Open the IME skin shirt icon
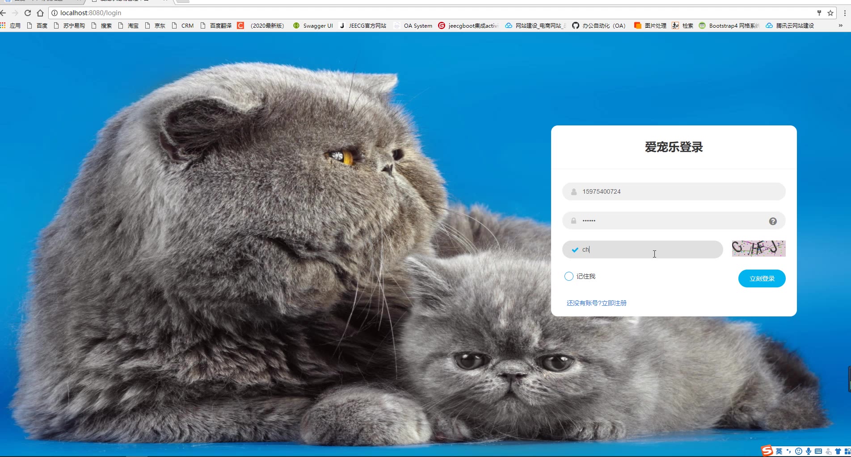The width and height of the screenshot is (851, 457). (x=838, y=451)
